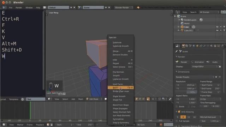This screenshot has width=226, height=127.
Task: Open the Blender Render engine dropdown
Action: tap(124, 7)
